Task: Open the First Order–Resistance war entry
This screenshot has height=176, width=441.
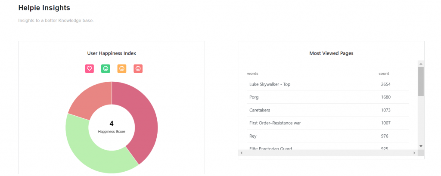Action: [x=275, y=123]
